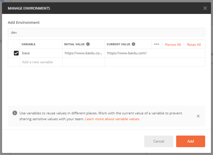Open 'Learn more about variable values' link
The image size is (213, 155).
[112, 119]
